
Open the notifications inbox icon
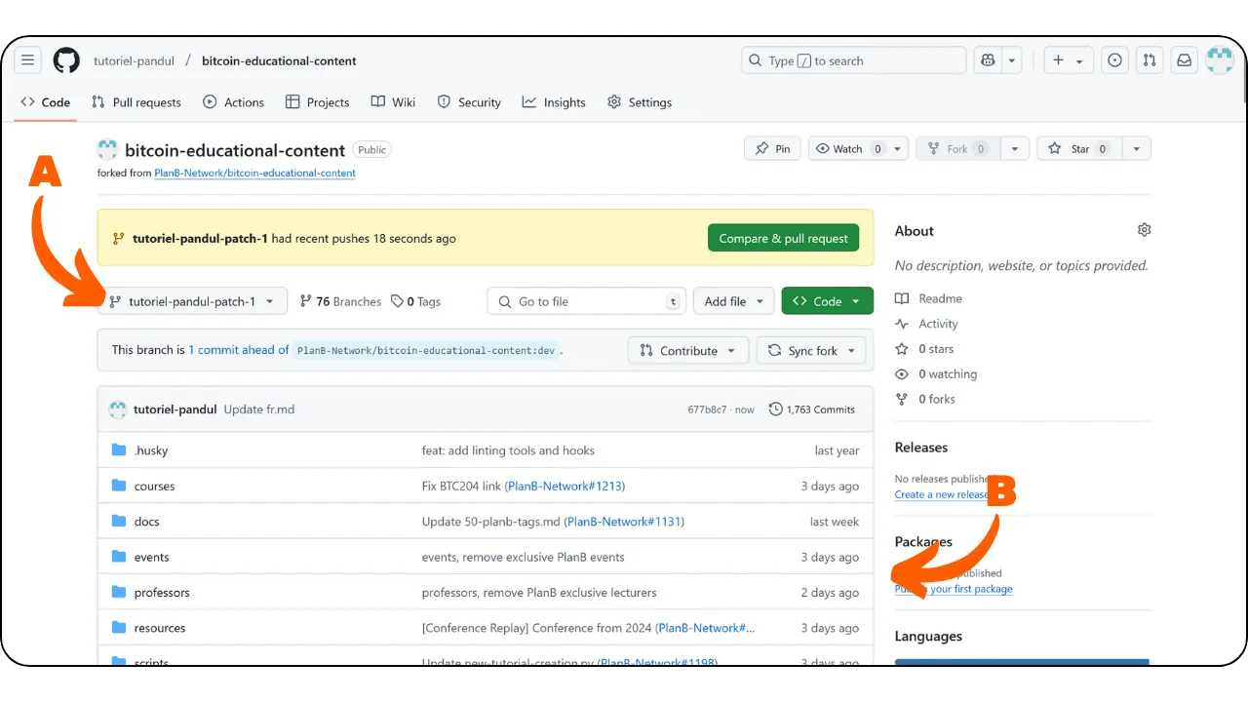click(x=1184, y=60)
